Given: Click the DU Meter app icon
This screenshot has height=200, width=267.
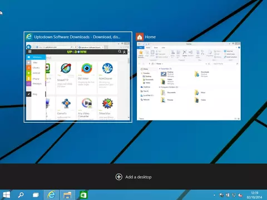Looking at the screenshot, I should (87, 68).
